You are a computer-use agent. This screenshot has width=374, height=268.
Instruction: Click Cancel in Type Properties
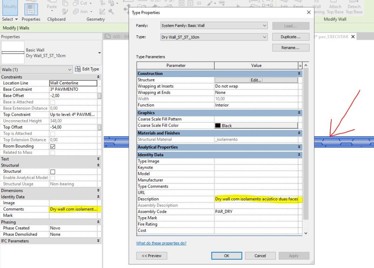[260, 256]
